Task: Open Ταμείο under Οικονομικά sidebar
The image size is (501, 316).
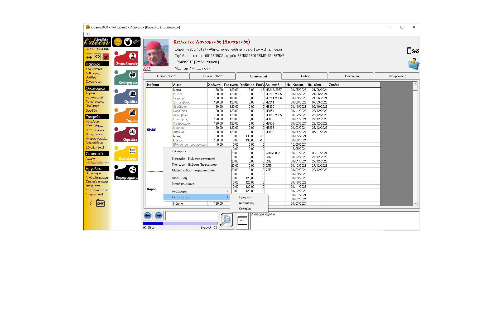Action: (x=90, y=93)
